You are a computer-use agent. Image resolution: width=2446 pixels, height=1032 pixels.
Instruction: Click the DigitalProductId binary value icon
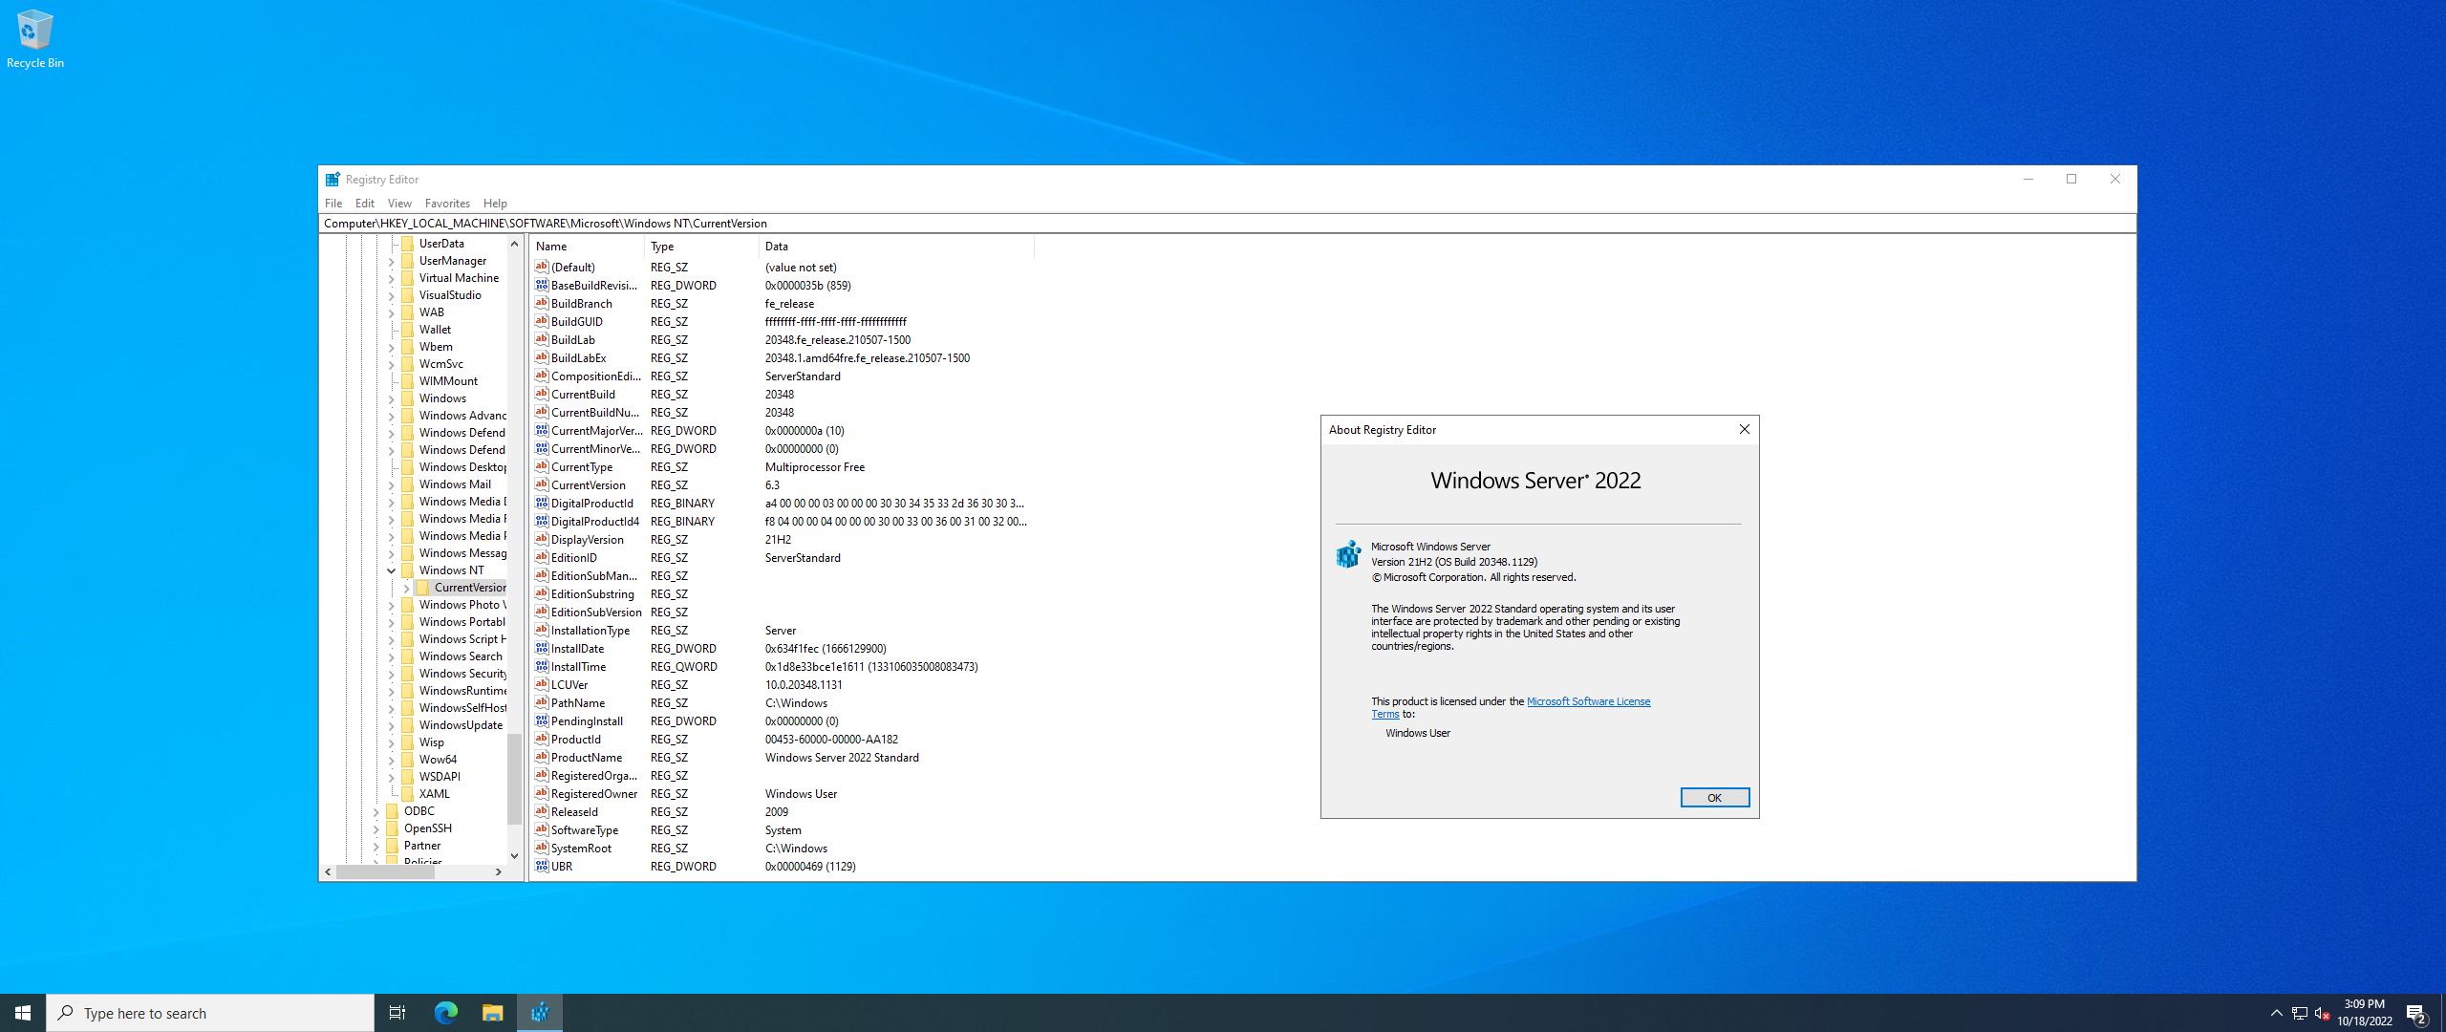tap(541, 503)
